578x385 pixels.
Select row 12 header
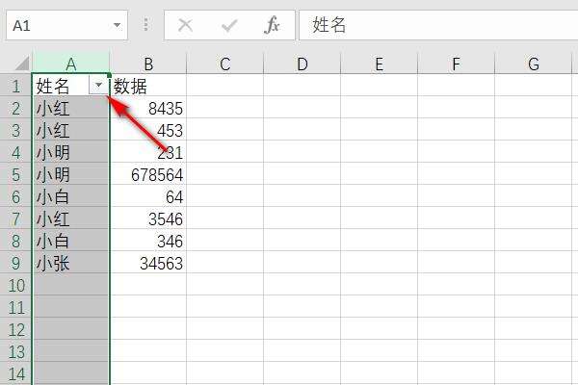pos(15,329)
